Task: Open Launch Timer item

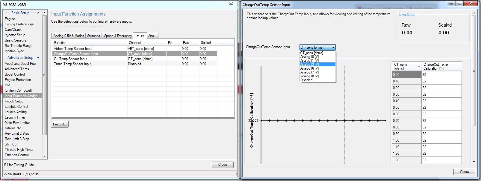Action: click(x=15, y=117)
